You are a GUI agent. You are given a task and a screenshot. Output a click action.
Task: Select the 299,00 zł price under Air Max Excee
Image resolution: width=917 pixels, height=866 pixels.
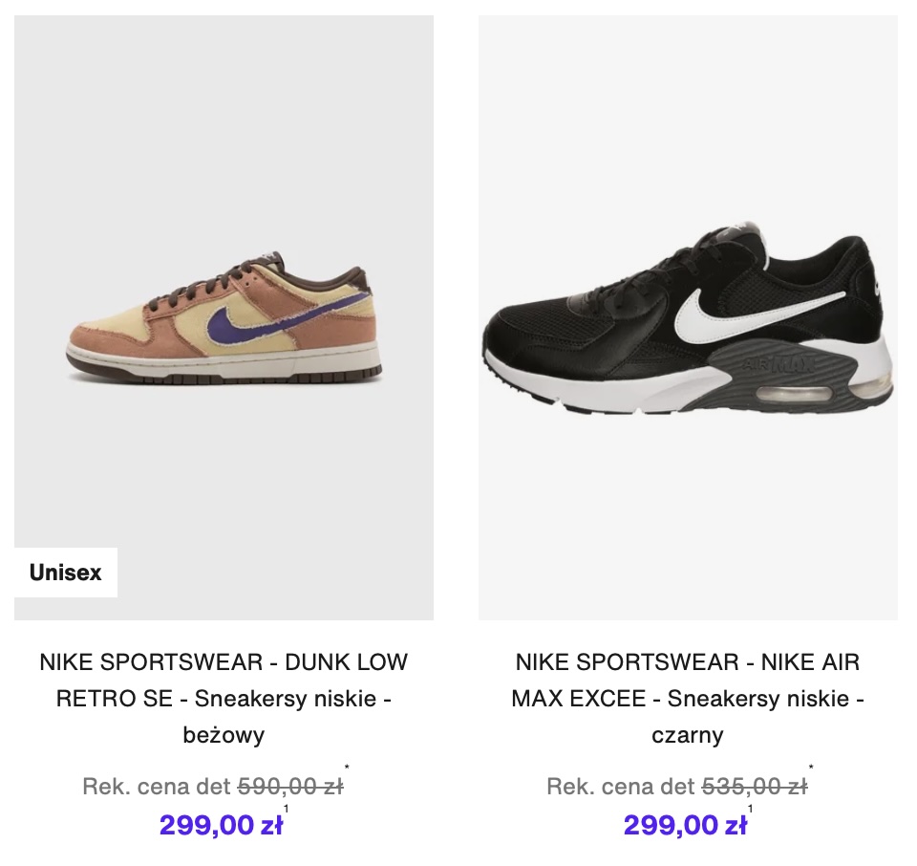[685, 825]
